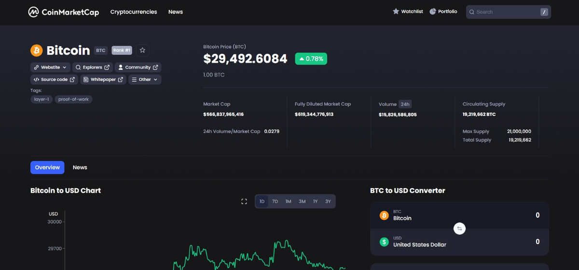Viewport: 579px width, 270px height.
Task: Click the Whitepaper external link icon
Action: click(120, 79)
